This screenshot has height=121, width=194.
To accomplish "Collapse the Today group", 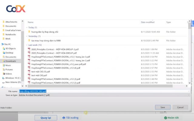I will tap(27, 27).
